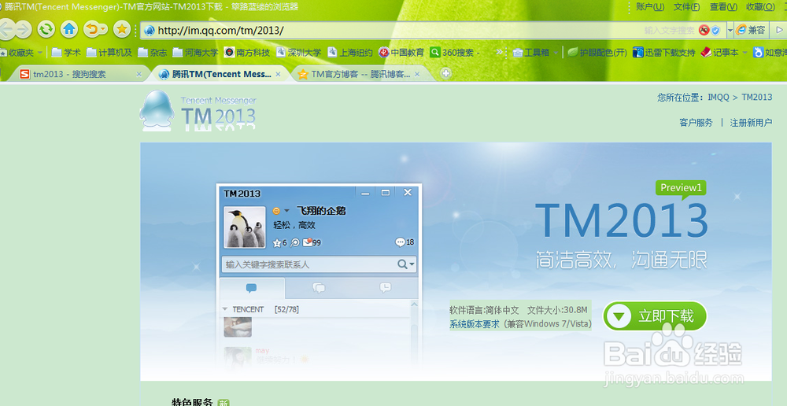Click the penguin site icon in the address bar

click(149, 31)
